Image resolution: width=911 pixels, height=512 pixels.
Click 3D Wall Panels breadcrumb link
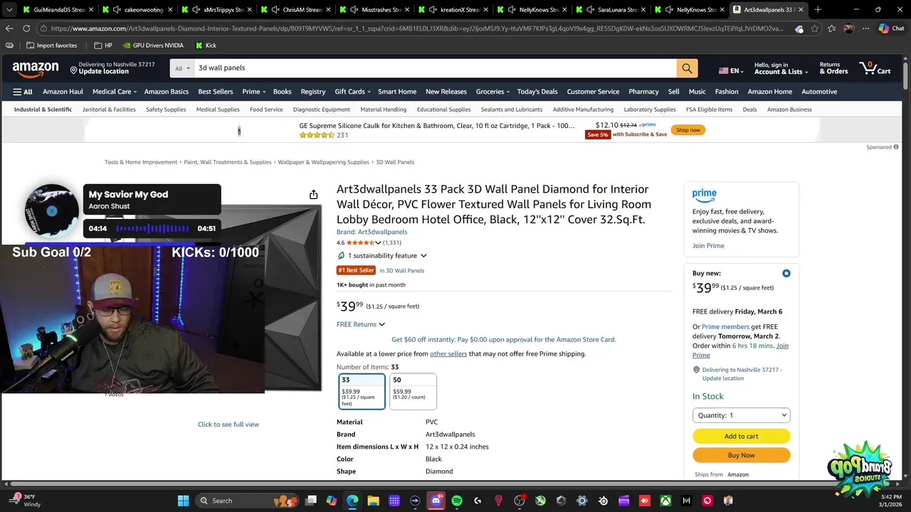pyautogui.click(x=395, y=162)
